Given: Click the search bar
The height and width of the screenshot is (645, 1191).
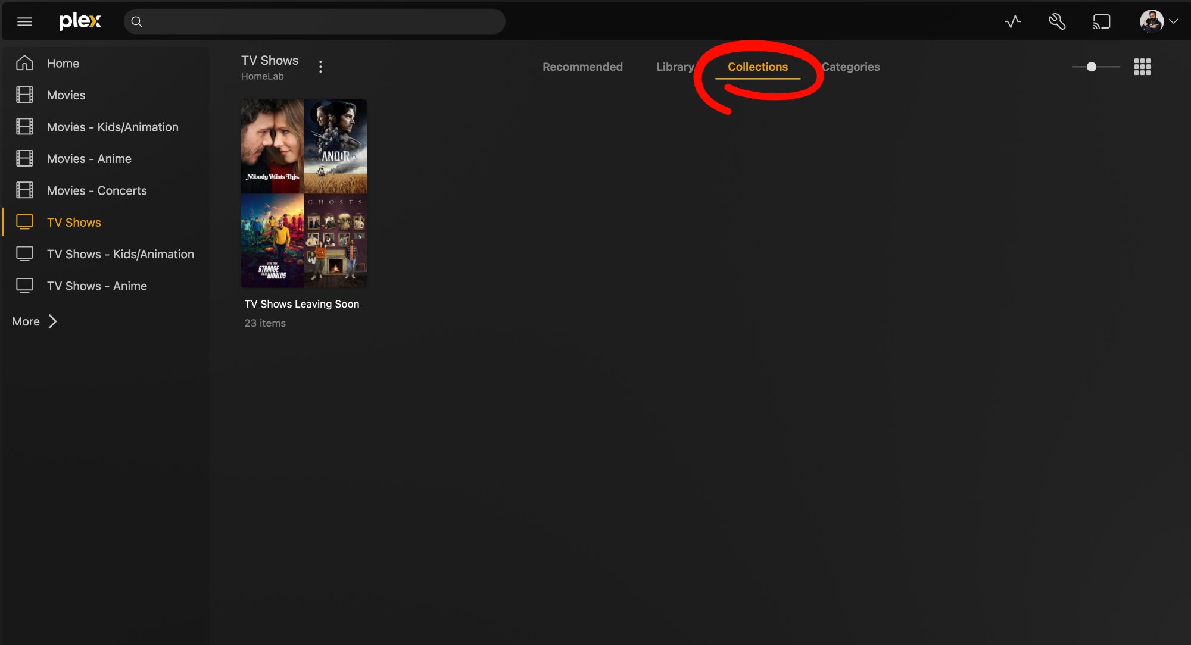Looking at the screenshot, I should (x=314, y=21).
